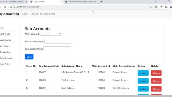Update Staff Salaries row
172x97 pixels.
pyautogui.click(x=143, y=89)
